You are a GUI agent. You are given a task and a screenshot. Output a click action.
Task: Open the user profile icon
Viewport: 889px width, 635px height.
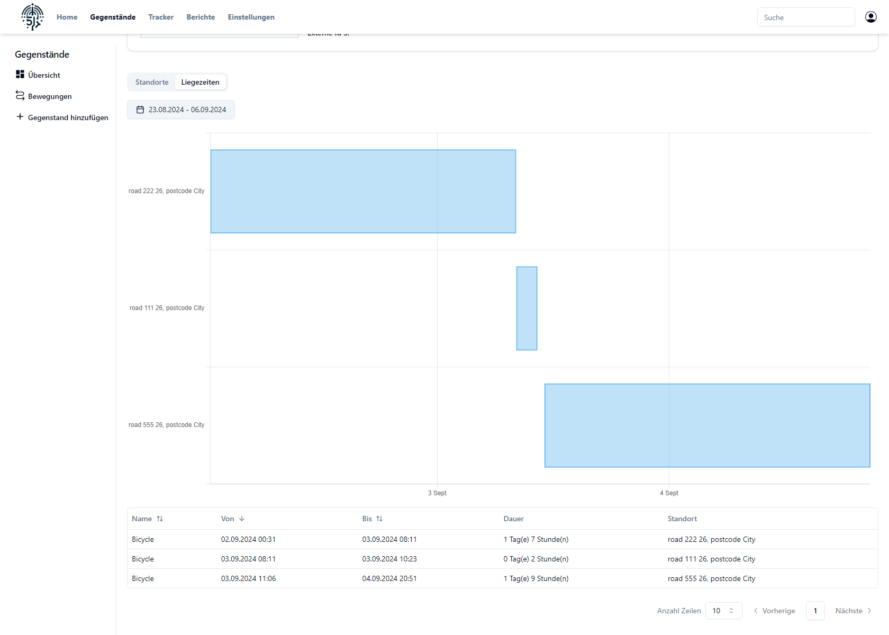870,17
